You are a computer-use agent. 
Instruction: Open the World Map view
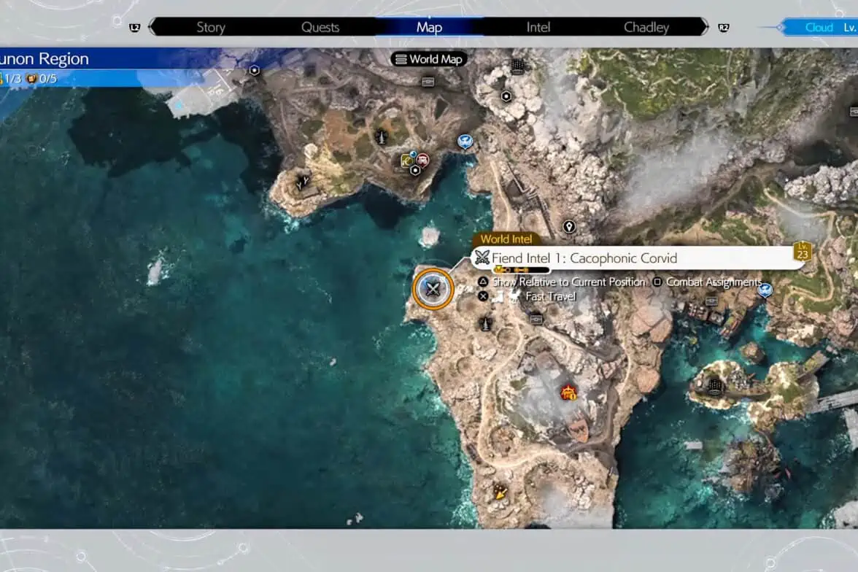(429, 59)
